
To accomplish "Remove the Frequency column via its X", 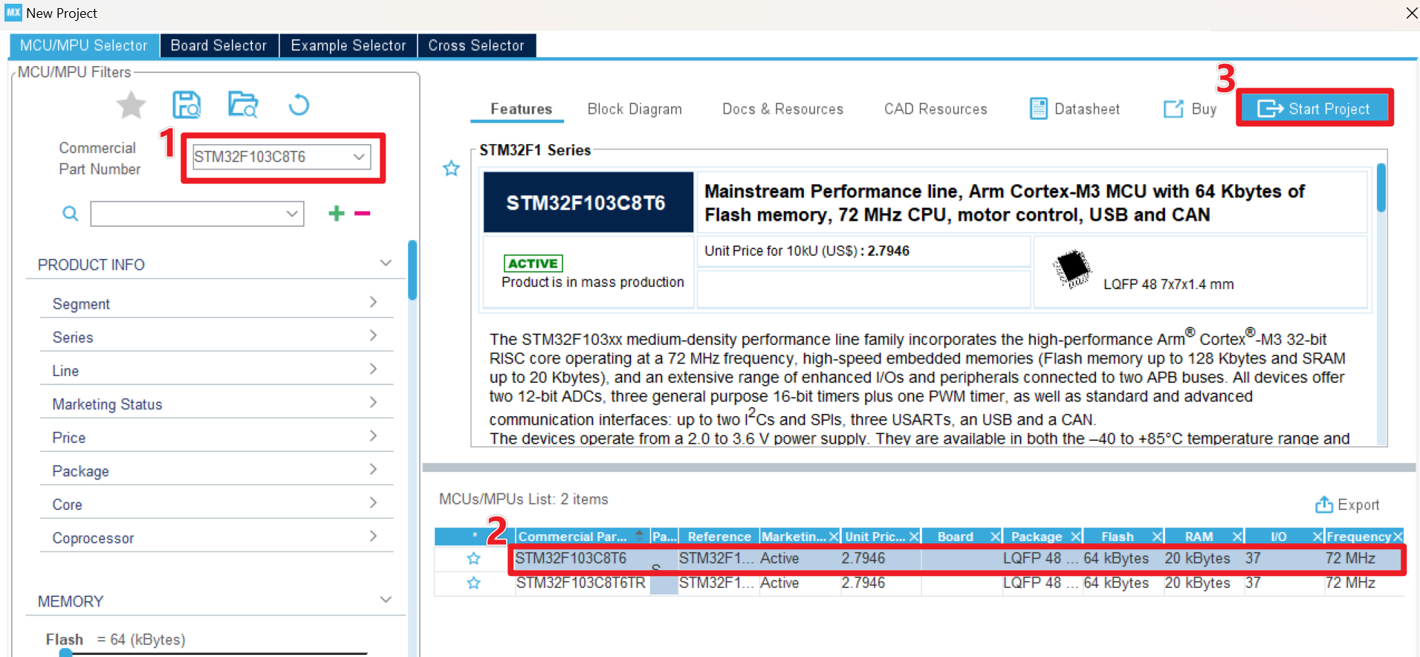I will click(1398, 537).
